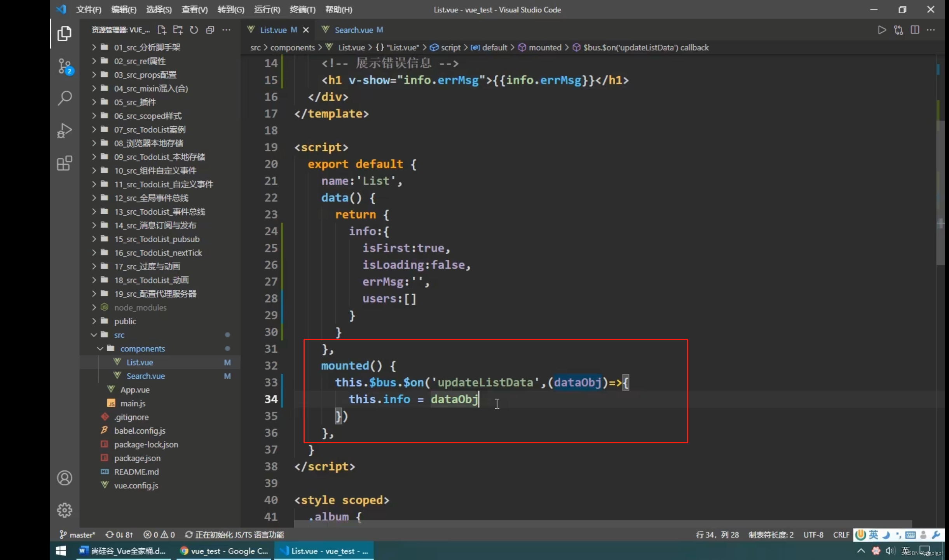Open vue.config.js in the file tree
Image resolution: width=949 pixels, height=560 pixels.
[160, 485]
